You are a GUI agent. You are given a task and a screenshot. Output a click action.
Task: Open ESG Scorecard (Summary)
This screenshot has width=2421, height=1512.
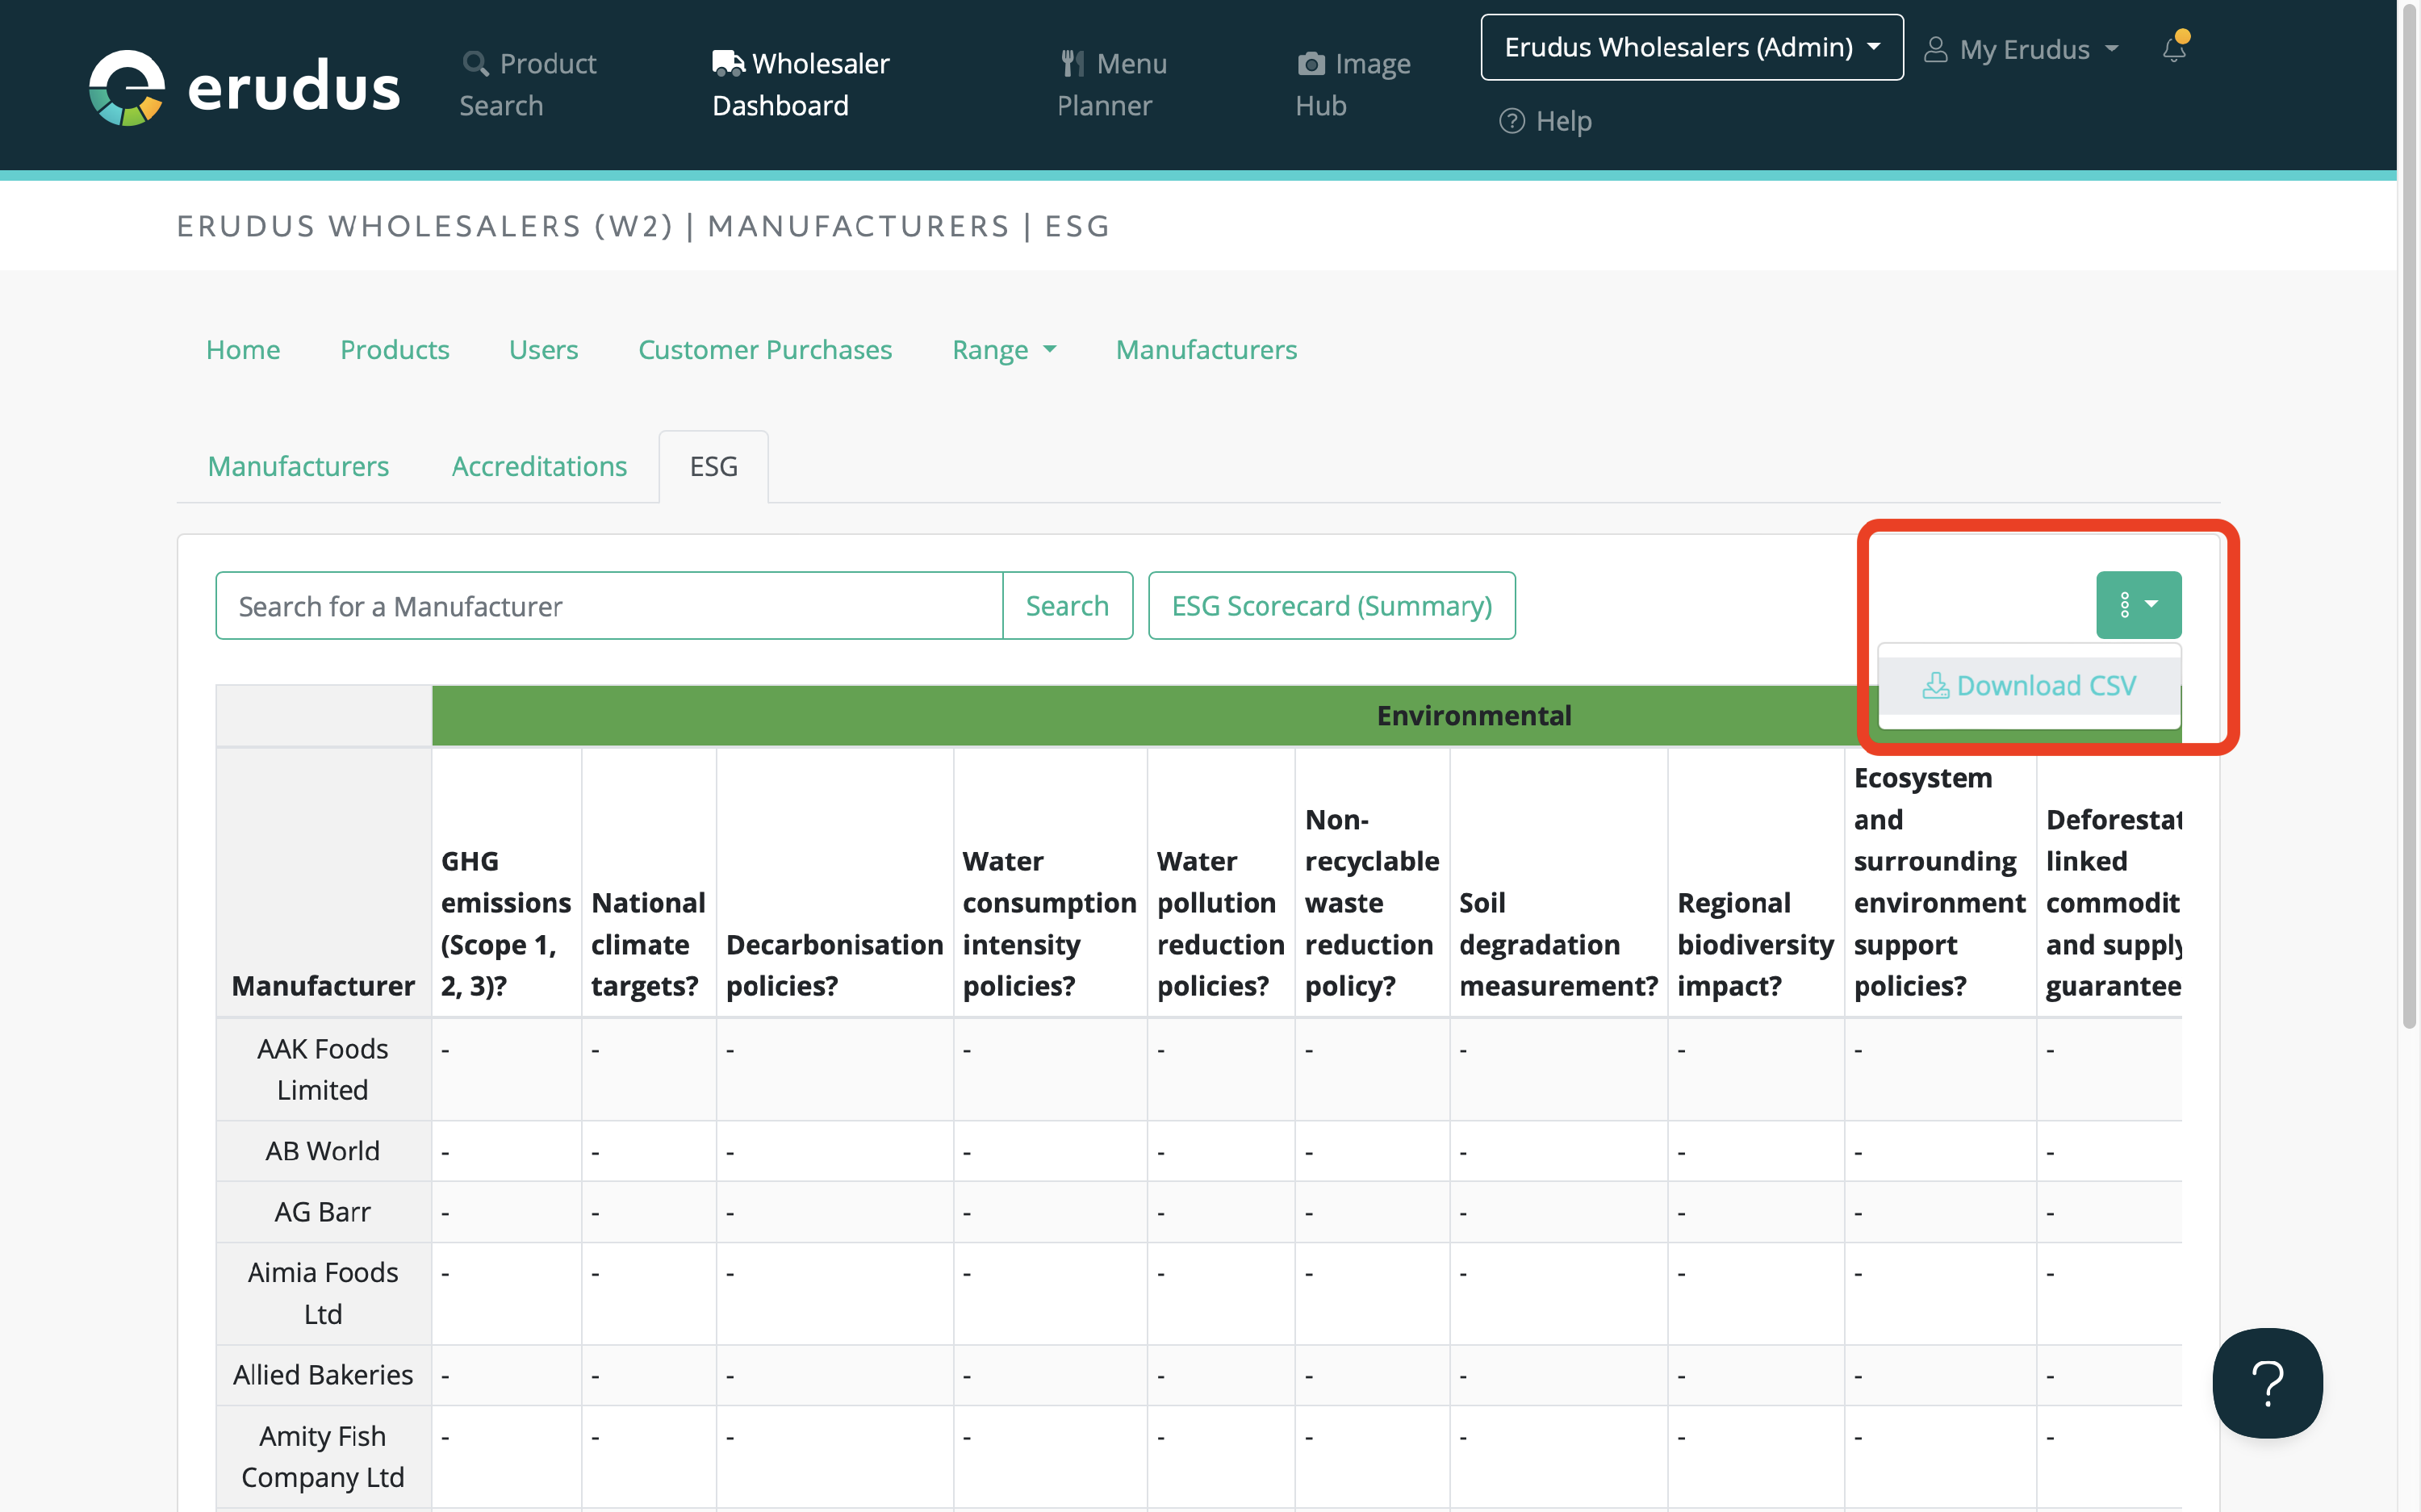[x=1331, y=605]
